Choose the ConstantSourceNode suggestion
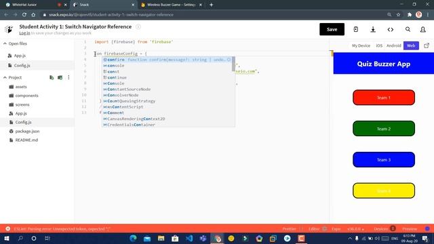Image resolution: width=434 pixels, height=244 pixels. pyautogui.click(x=167, y=89)
